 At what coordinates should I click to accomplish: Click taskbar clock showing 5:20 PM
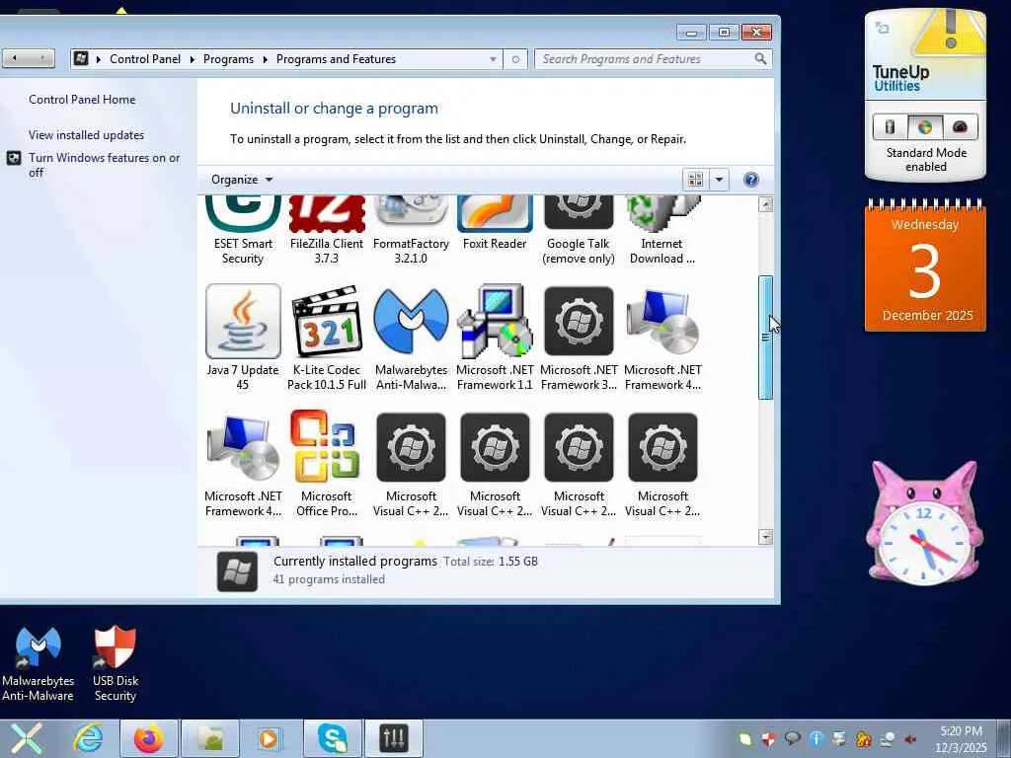tap(961, 738)
